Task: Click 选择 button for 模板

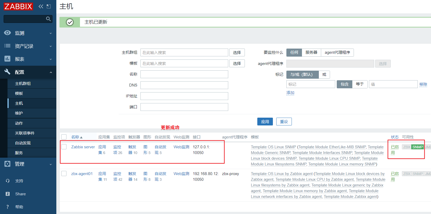Action: click(237, 63)
